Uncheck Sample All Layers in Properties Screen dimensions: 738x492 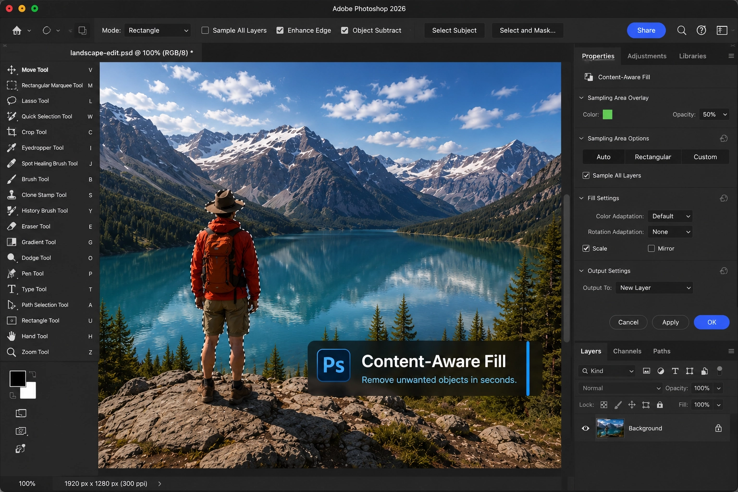pyautogui.click(x=586, y=175)
